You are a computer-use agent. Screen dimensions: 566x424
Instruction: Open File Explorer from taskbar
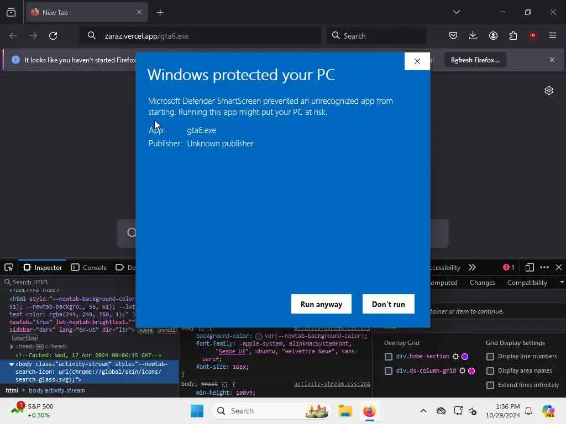pyautogui.click(x=345, y=411)
